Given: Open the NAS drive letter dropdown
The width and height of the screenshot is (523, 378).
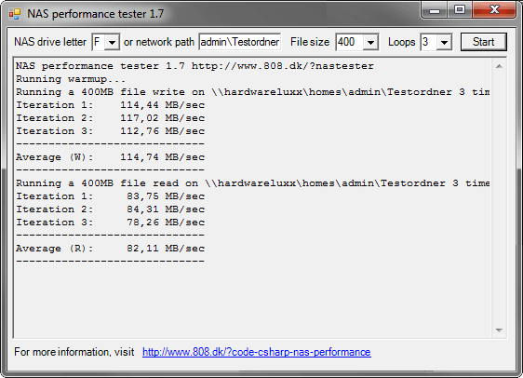Looking at the screenshot, I should click(x=112, y=42).
